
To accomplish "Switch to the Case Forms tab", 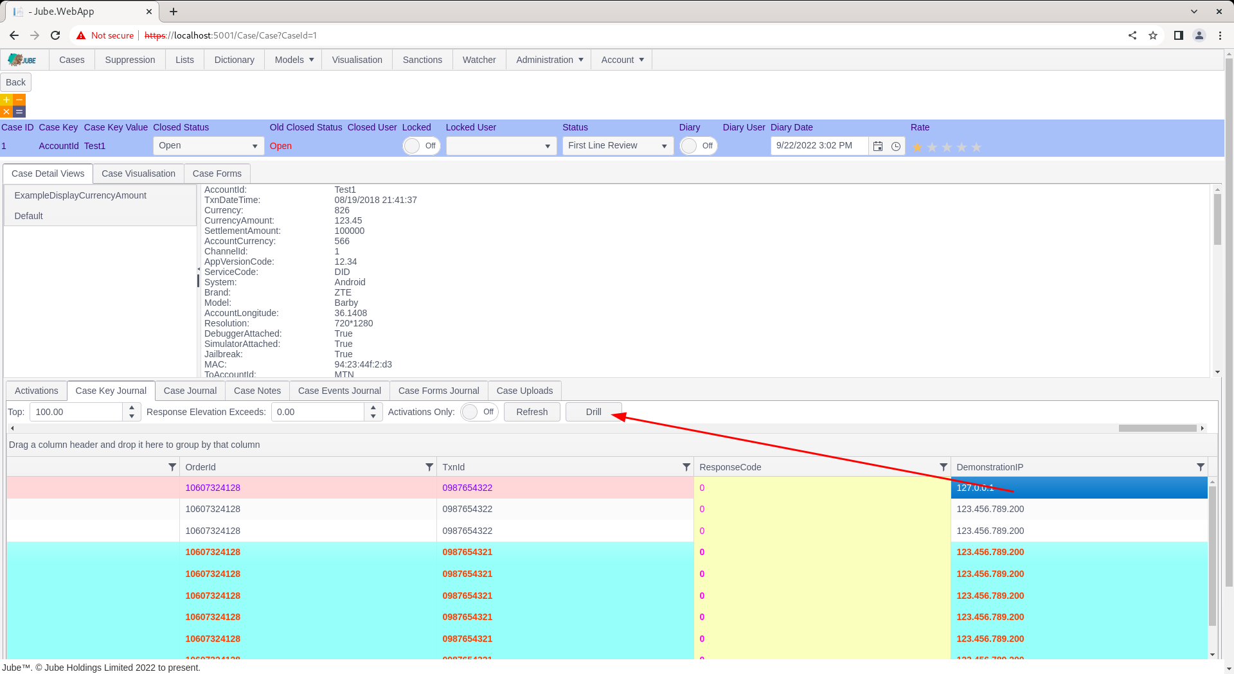I will click(217, 173).
